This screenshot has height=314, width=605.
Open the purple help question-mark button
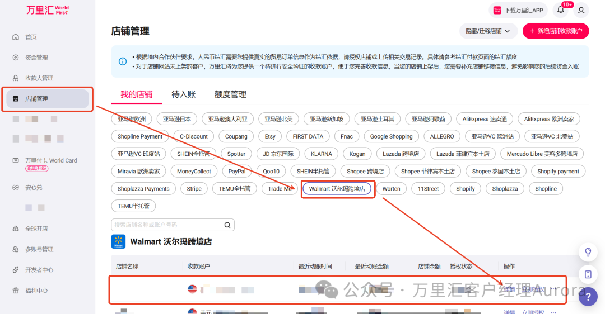(x=588, y=297)
